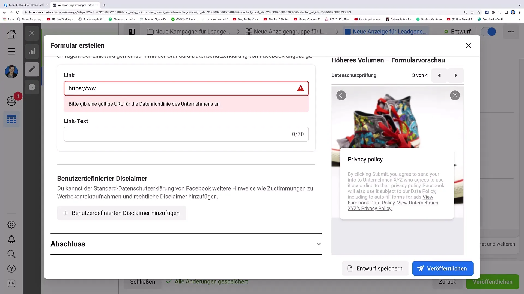The width and height of the screenshot is (524, 294).
Task: Click the profile avatar in sidebar
Action: click(11, 72)
